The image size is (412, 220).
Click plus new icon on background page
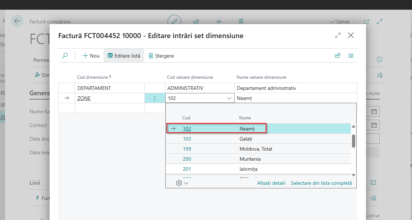219,21
